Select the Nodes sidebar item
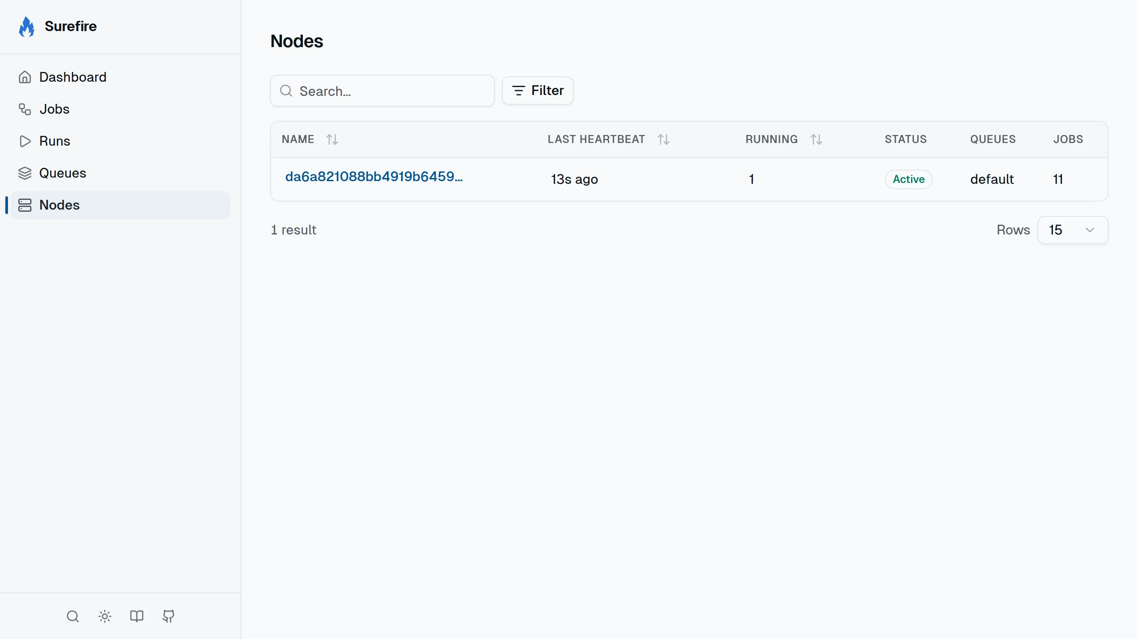 tap(60, 205)
